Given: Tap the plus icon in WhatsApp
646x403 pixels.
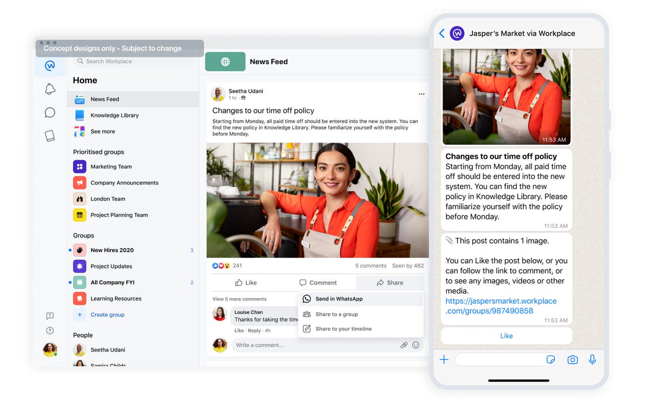Looking at the screenshot, I should pyautogui.click(x=444, y=360).
